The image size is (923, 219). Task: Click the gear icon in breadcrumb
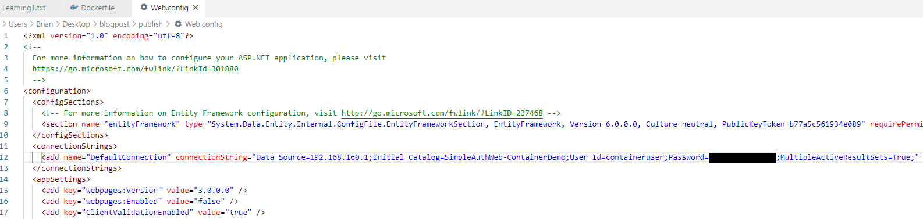point(178,24)
